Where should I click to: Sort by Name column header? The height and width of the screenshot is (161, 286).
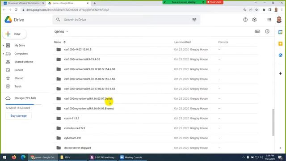57,42
